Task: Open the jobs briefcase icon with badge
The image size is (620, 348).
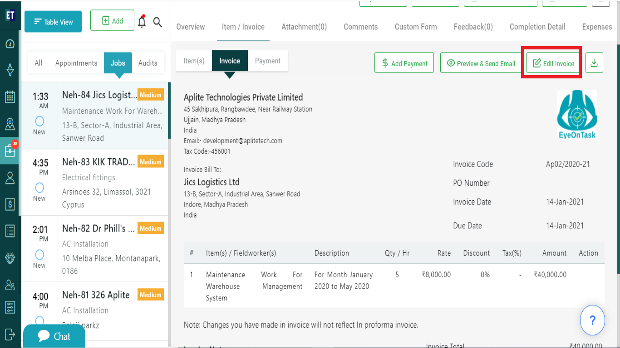Action: (x=10, y=150)
